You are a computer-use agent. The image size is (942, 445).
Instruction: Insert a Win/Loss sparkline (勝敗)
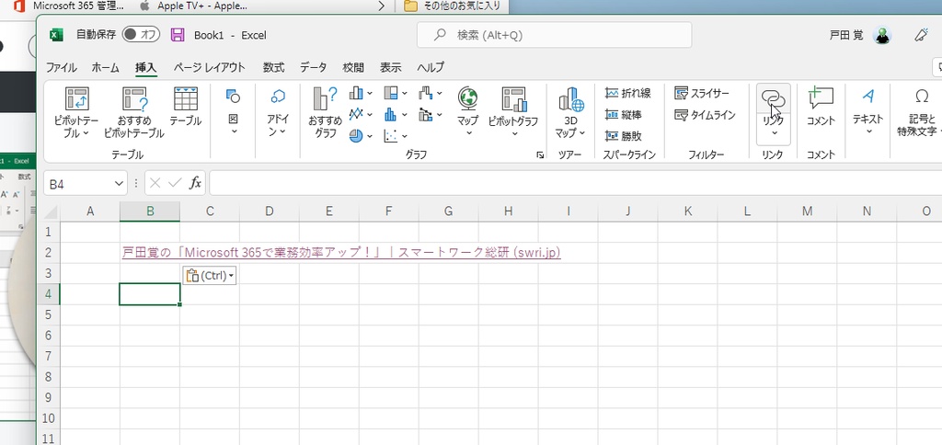point(624,136)
